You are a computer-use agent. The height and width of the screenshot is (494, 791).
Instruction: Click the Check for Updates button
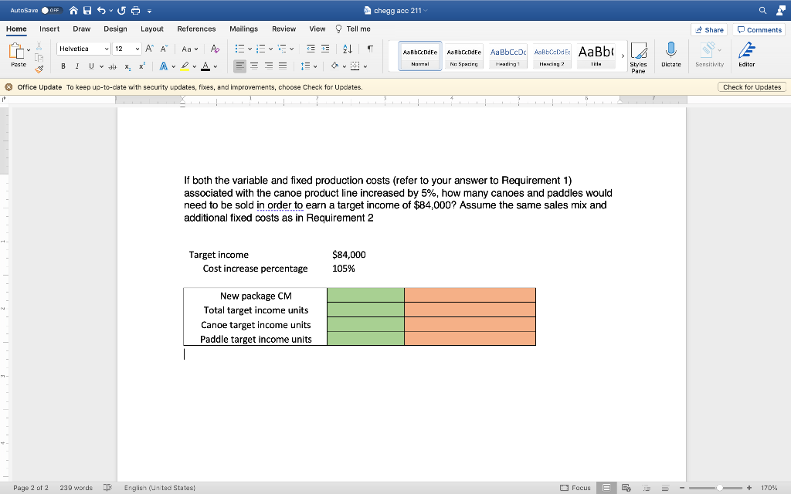(x=751, y=86)
